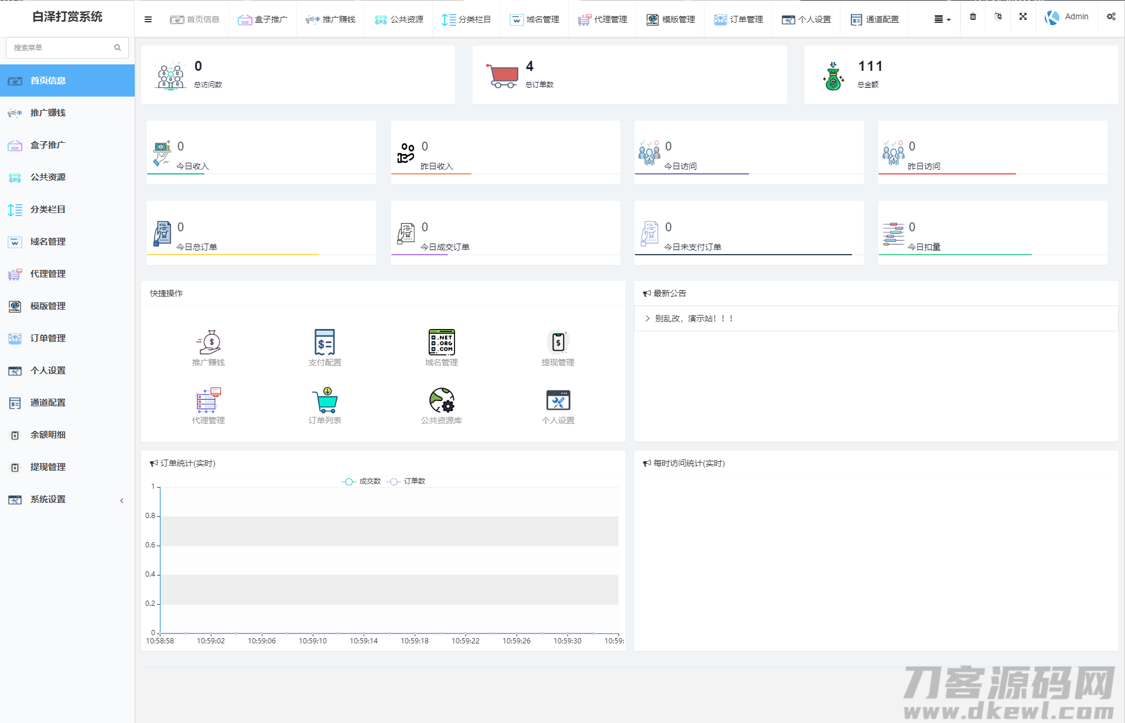The image size is (1125, 723).
Task: Open 公共资源库 globe icon
Action: tap(441, 401)
